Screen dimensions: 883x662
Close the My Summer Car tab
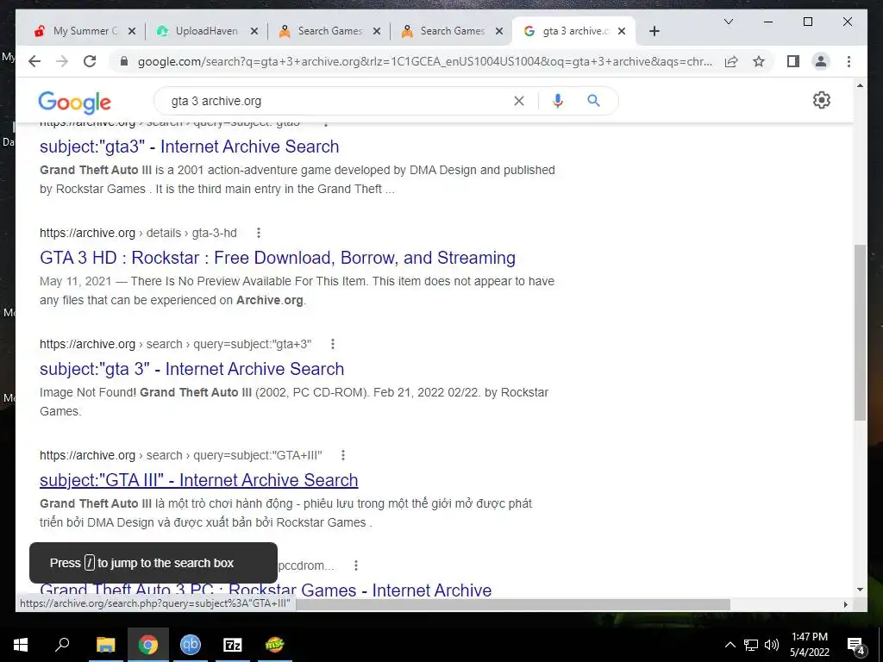click(132, 31)
